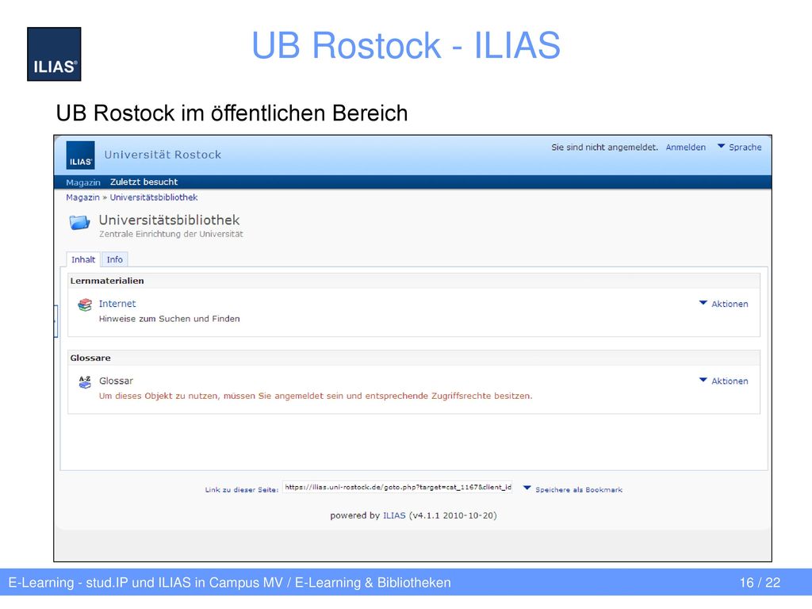This screenshot has width=812, height=609.
Task: Click the large ILIAS logo on the slide
Action: pyautogui.click(x=55, y=54)
